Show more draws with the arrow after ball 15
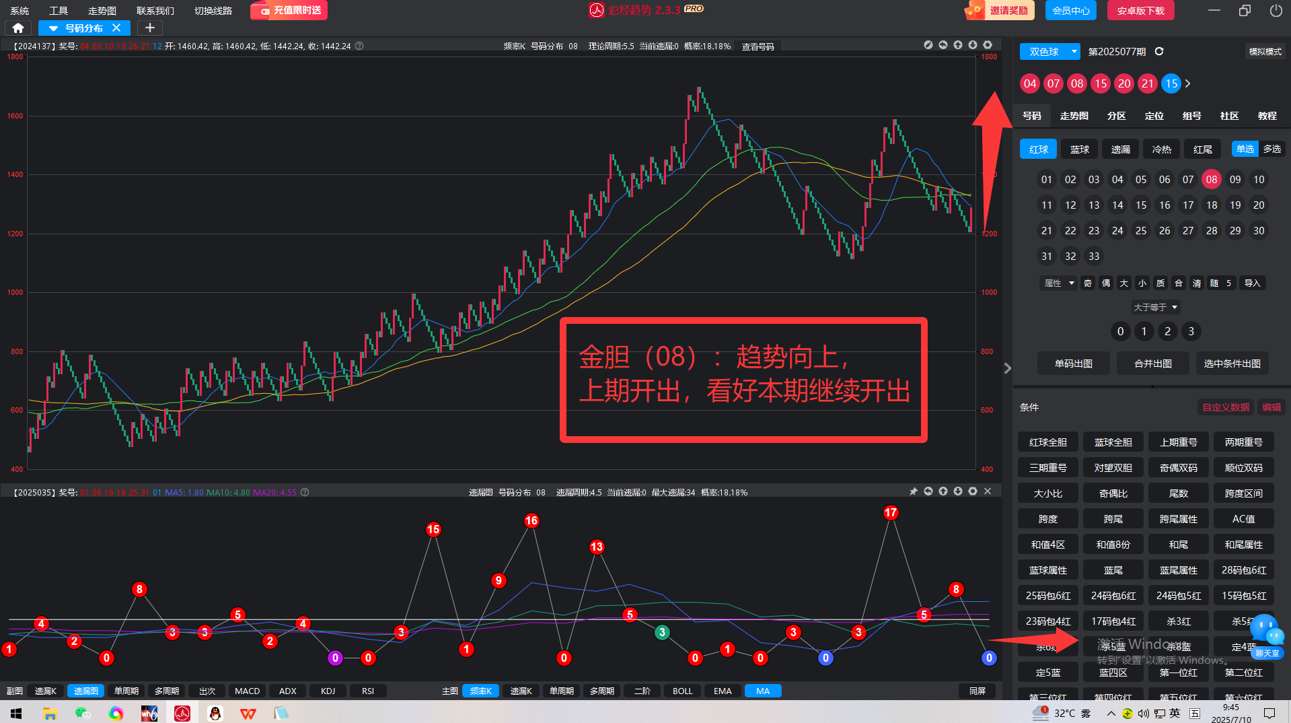This screenshot has height=723, width=1291. tap(1188, 83)
